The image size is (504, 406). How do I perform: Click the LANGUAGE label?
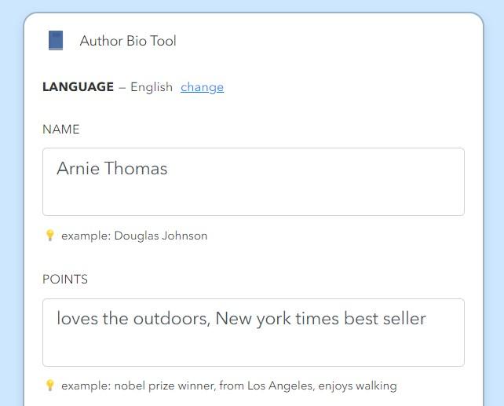pos(78,87)
